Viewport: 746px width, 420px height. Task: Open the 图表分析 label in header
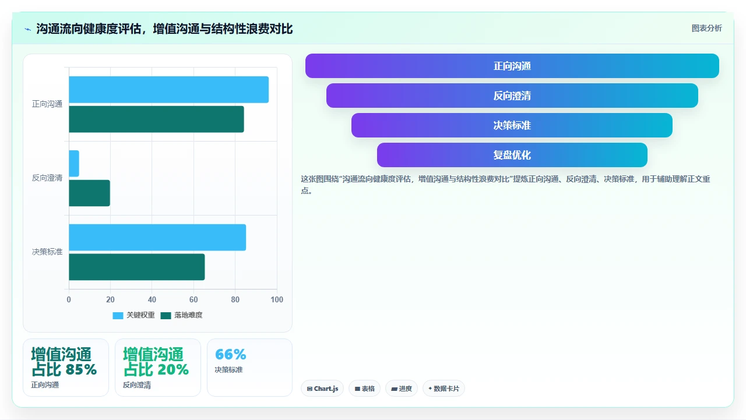pyautogui.click(x=706, y=28)
